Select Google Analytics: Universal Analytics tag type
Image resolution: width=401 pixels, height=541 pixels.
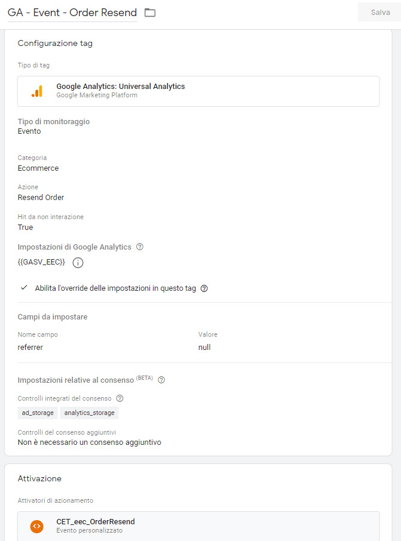[x=198, y=91]
